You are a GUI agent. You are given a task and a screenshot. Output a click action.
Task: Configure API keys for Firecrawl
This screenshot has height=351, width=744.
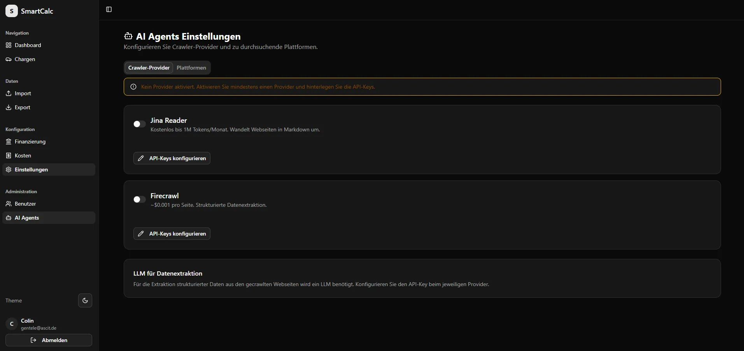[172, 234]
